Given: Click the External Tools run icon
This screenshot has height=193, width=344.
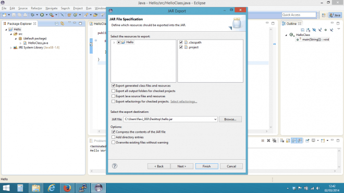Looking at the screenshot, I should click(51, 15).
